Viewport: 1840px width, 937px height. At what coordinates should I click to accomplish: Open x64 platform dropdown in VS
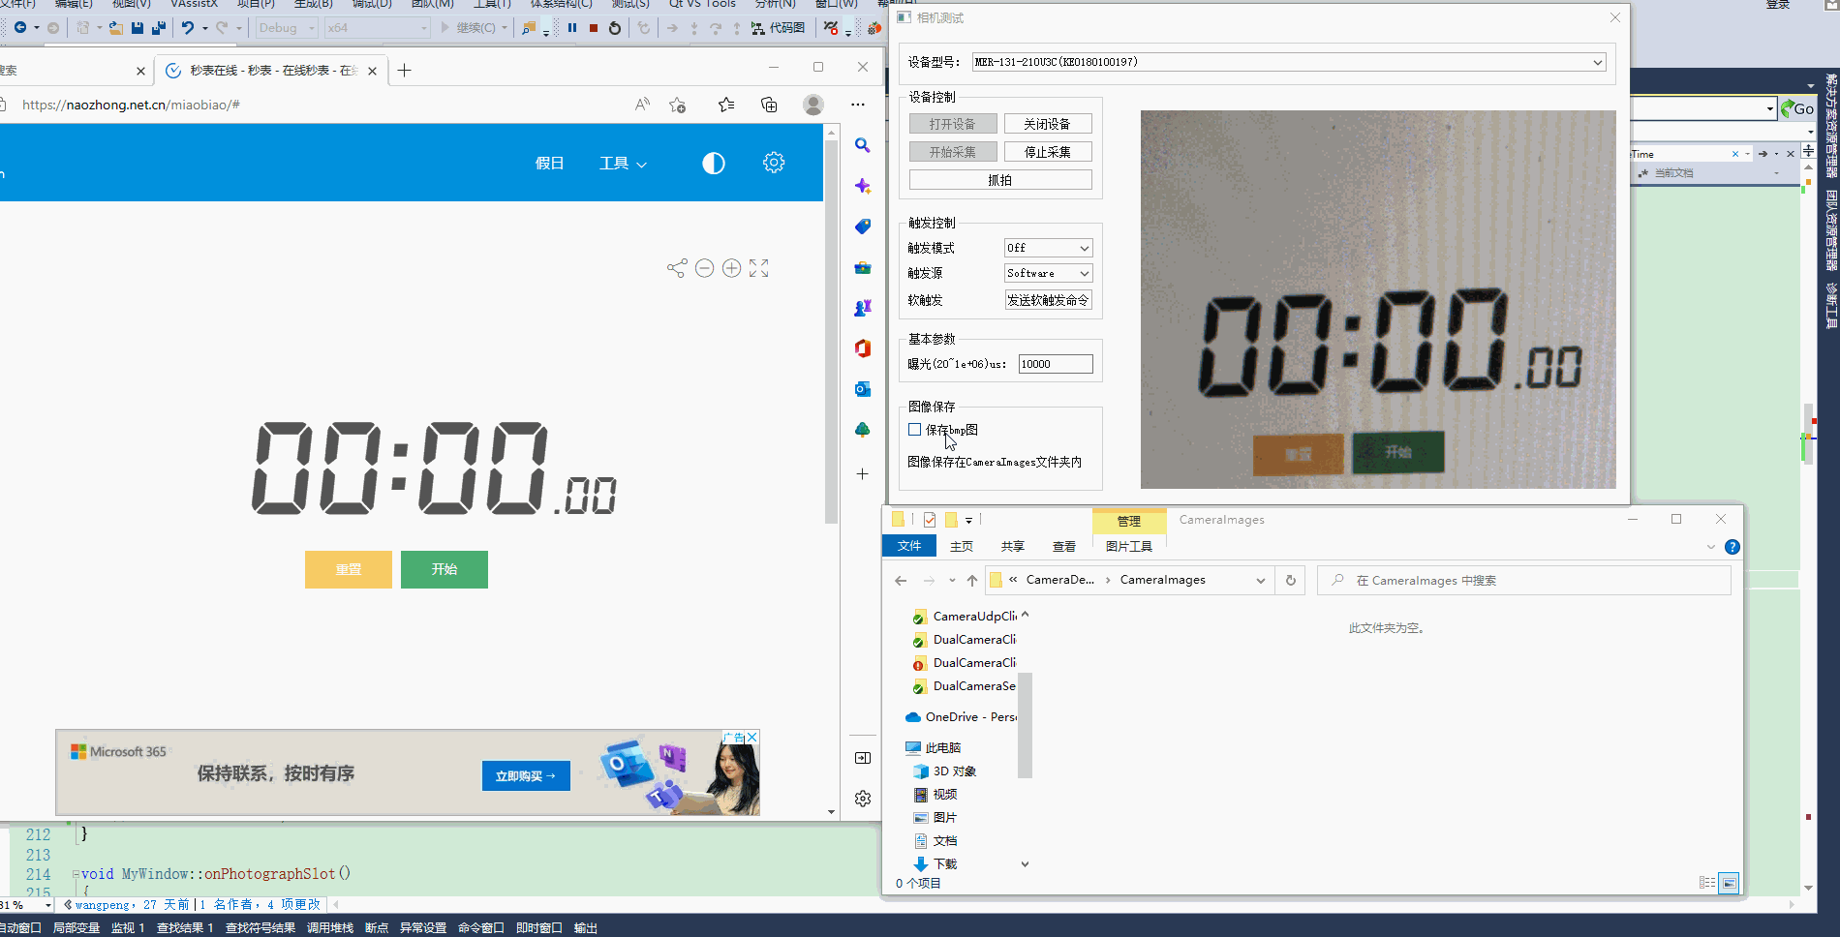(x=378, y=28)
